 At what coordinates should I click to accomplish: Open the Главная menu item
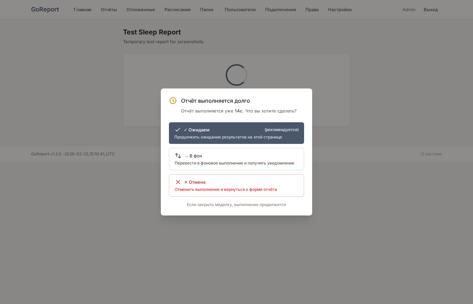pos(82,10)
